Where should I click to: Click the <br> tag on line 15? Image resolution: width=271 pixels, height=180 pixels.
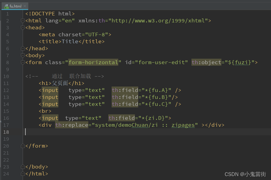[45, 111]
